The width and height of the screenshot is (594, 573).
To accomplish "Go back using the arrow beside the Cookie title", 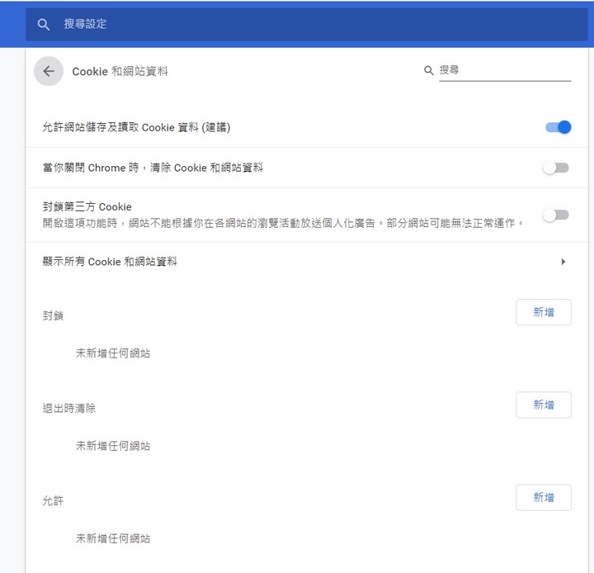I will pos(49,71).
